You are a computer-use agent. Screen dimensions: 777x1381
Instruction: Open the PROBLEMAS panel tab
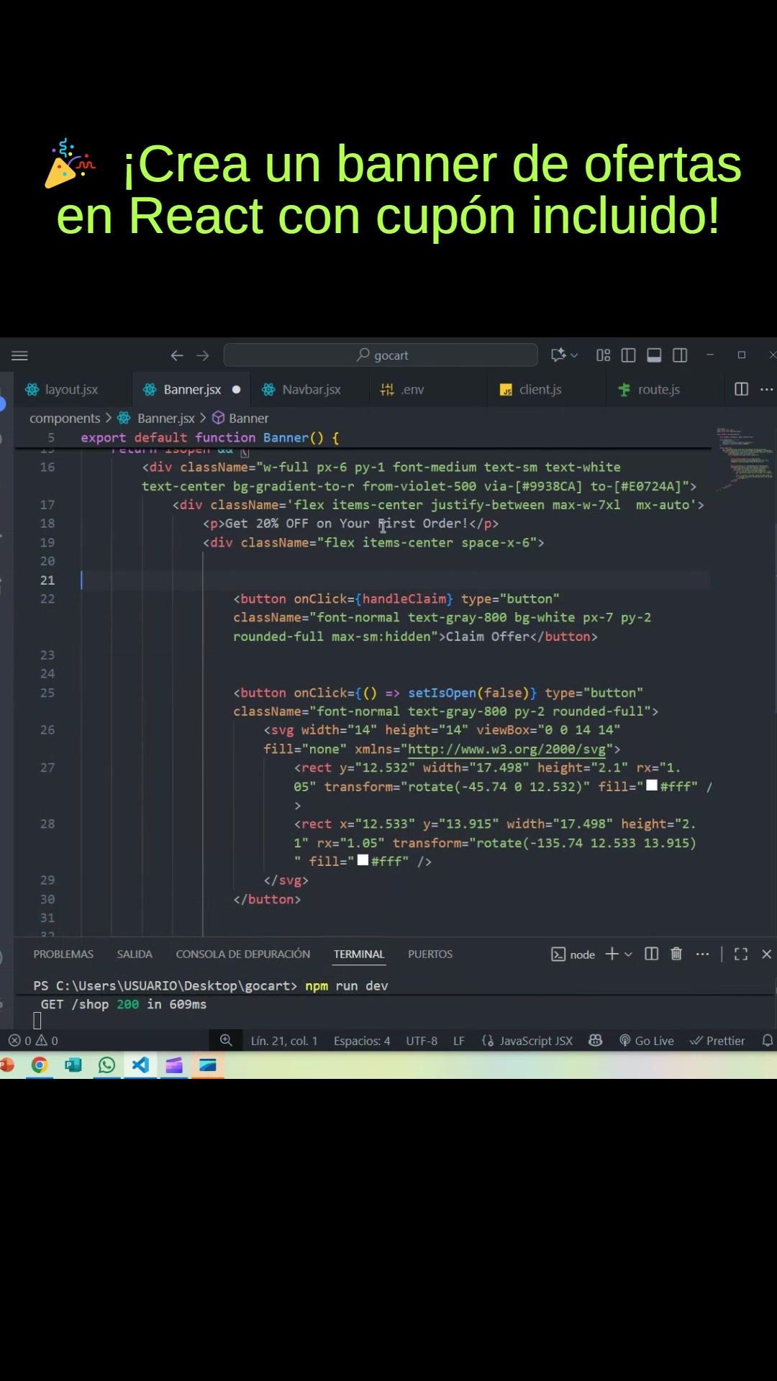(x=63, y=954)
